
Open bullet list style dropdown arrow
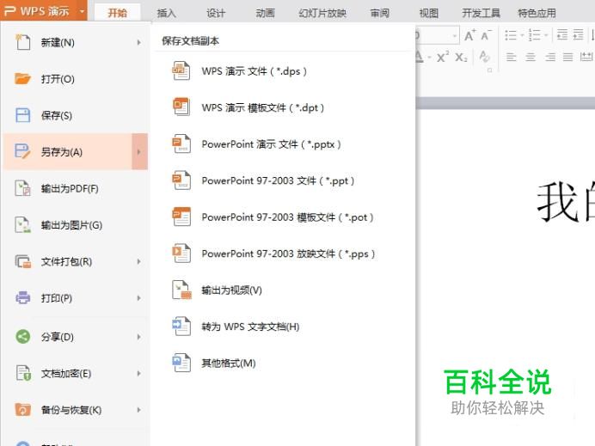coord(522,35)
